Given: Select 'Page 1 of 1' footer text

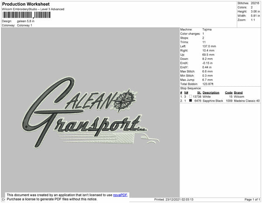Looking at the screenshot, I should click(252, 199).
